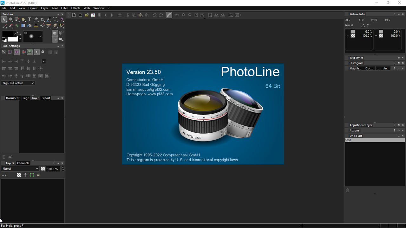Open the Layers panel options menu
The image size is (406, 228).
[54, 163]
